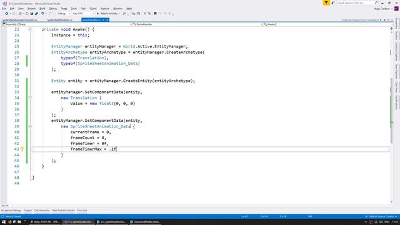Close the GameHandler.cs tab
The width and height of the screenshot is (400, 225).
point(107,20)
